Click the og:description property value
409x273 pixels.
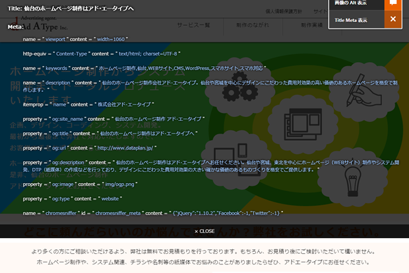click(68, 163)
